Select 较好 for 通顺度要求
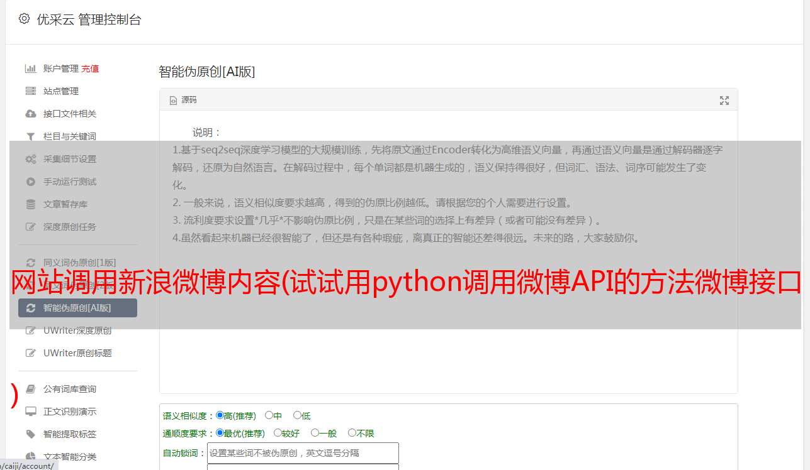The width and height of the screenshot is (810, 470). tap(278, 433)
